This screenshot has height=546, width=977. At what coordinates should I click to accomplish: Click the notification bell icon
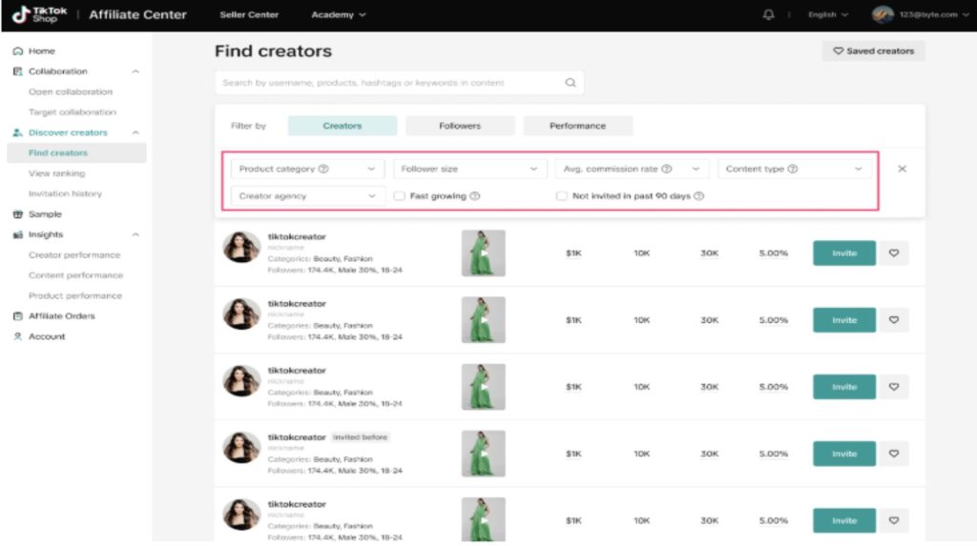pyautogui.click(x=769, y=15)
